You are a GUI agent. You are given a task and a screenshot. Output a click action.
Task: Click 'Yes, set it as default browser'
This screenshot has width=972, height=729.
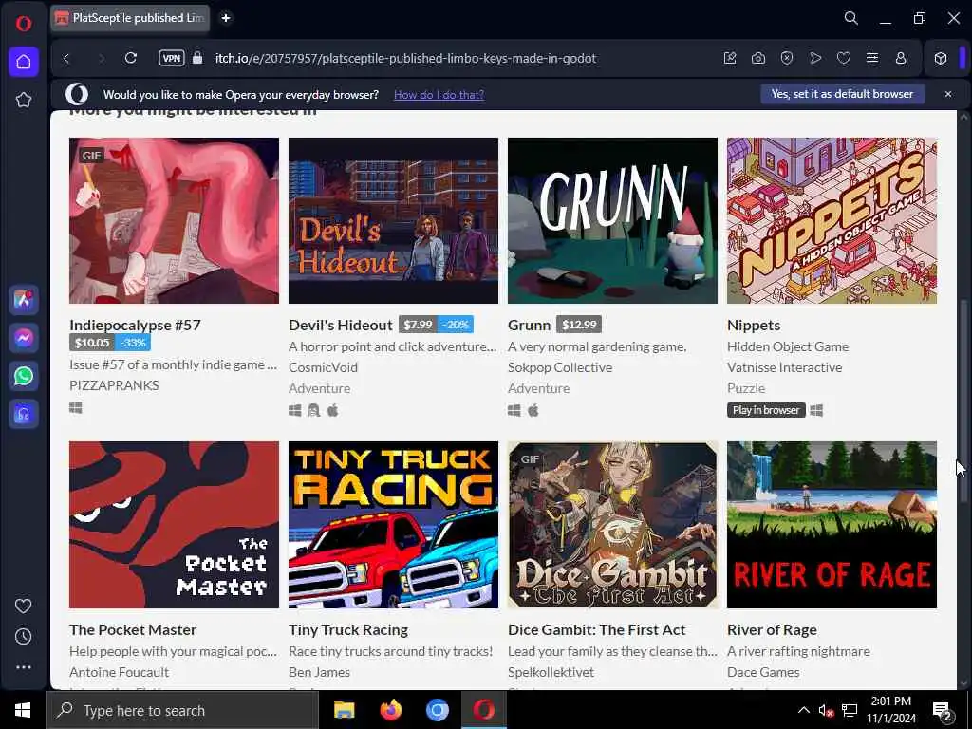click(x=843, y=94)
